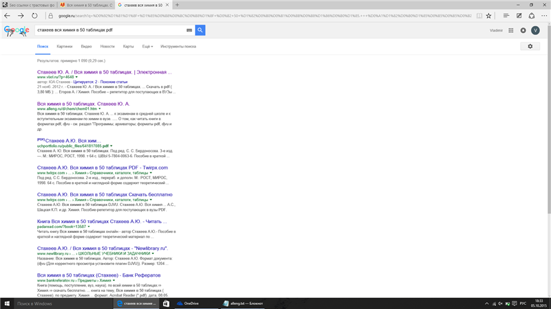The image size is (551, 309).
Task: Click the 'Поиск в Windows' taskbar search box
Action: (x=63, y=304)
